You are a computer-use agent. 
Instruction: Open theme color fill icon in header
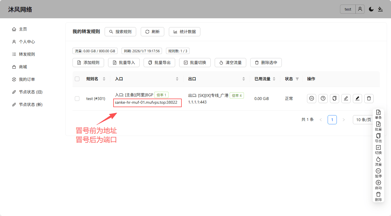[x=380, y=9]
